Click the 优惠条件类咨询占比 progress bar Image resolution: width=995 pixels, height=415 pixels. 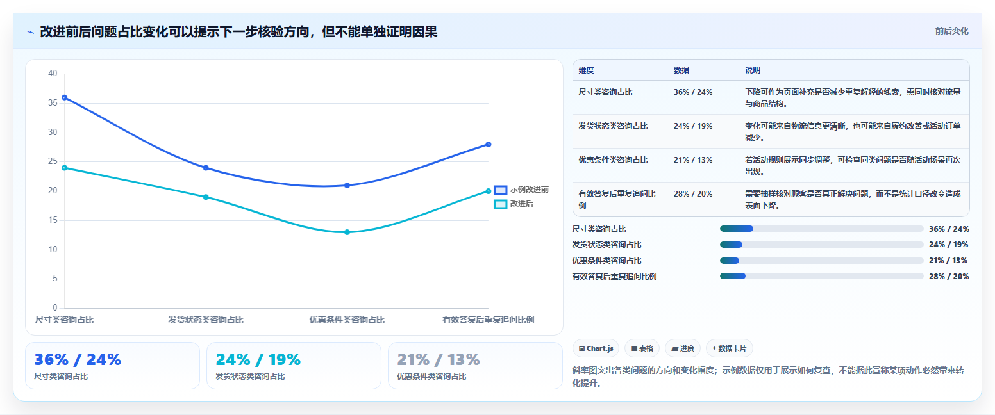[822, 261]
